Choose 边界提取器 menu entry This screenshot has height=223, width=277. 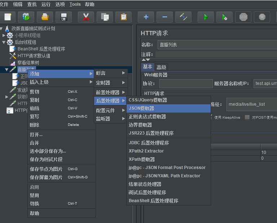[169, 125]
